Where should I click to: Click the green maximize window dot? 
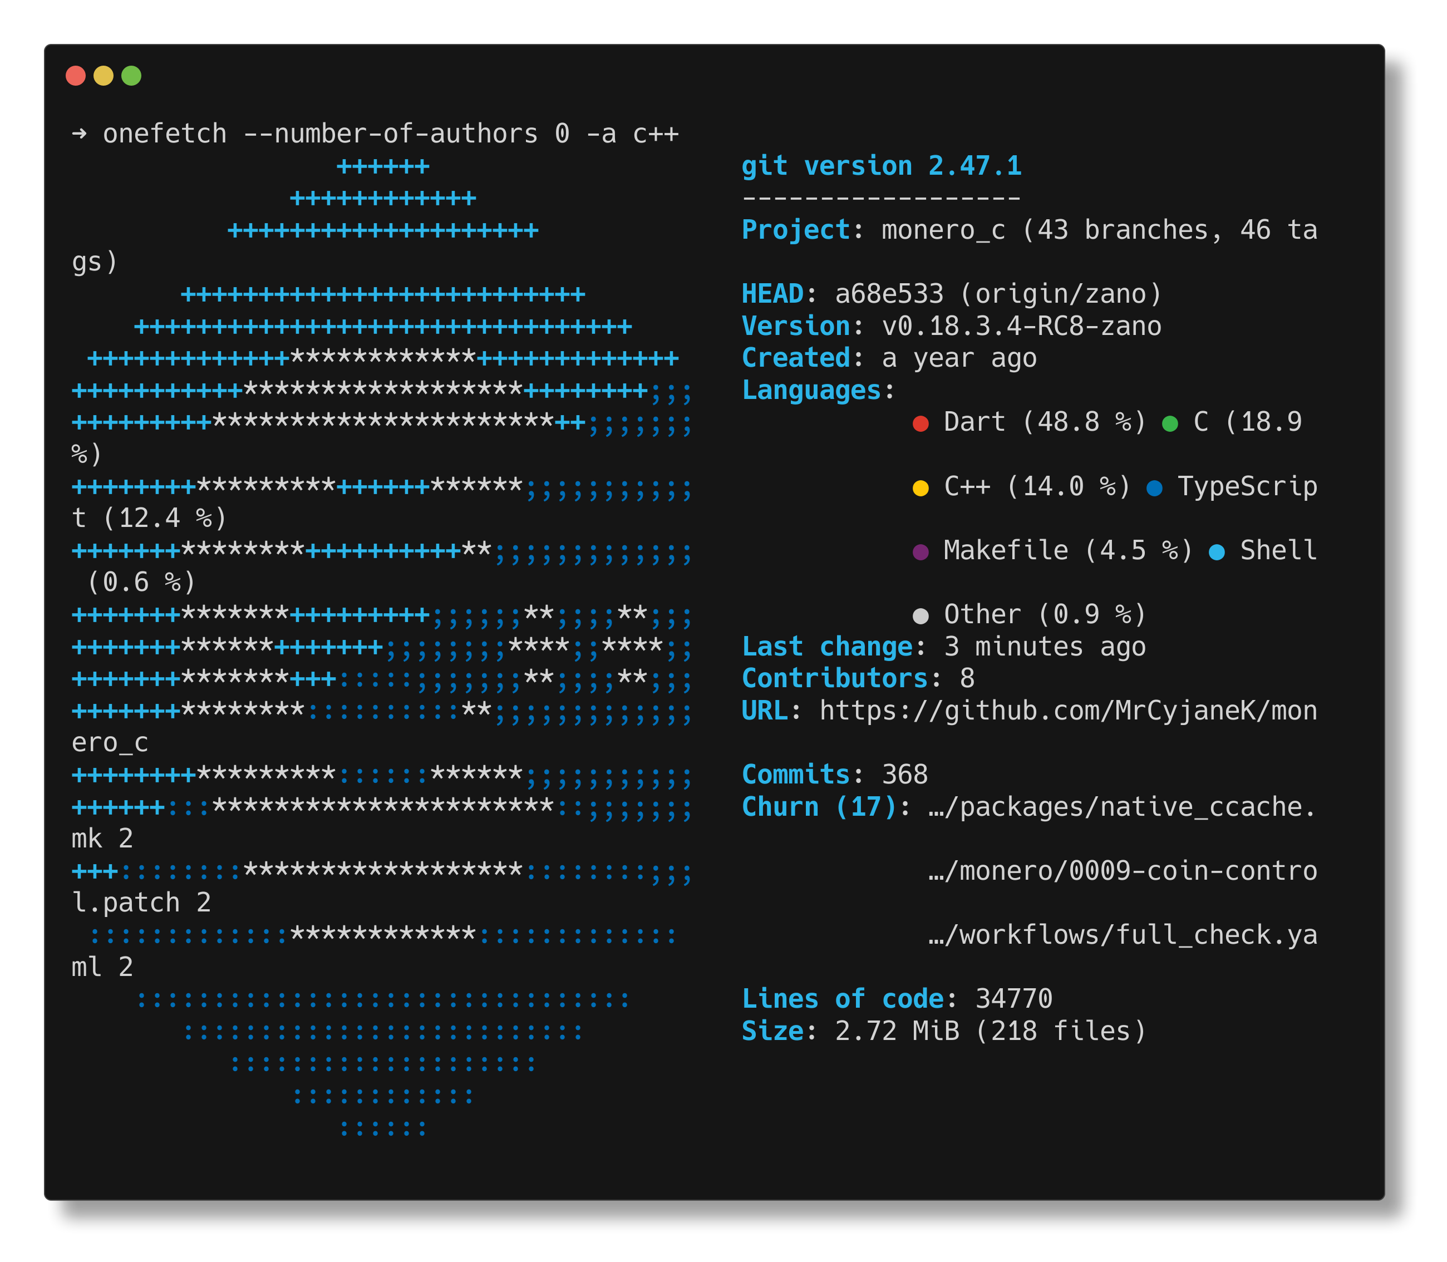click(x=132, y=75)
